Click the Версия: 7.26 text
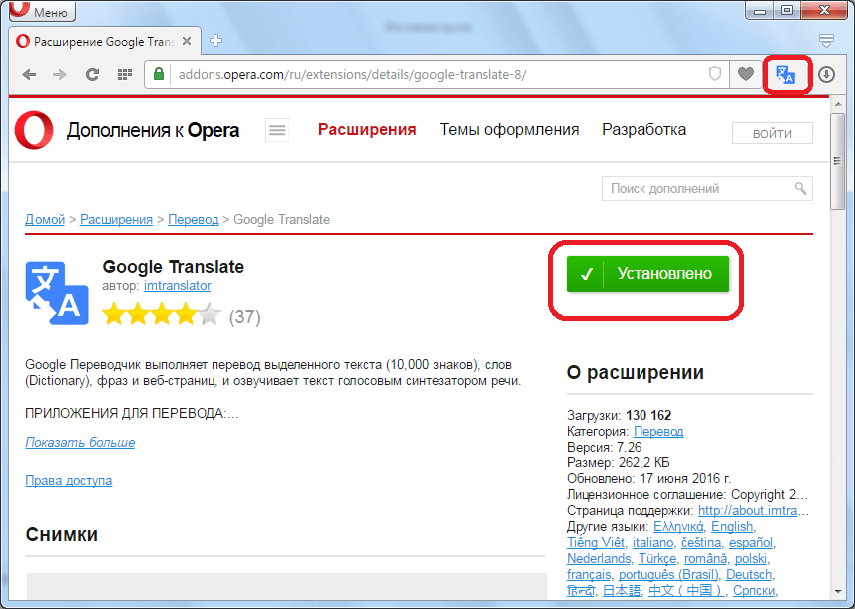 [604, 448]
